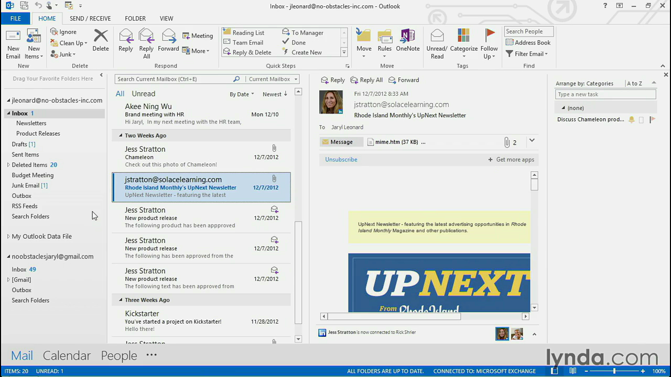
Task: Show All messages filter
Action: 120,94
